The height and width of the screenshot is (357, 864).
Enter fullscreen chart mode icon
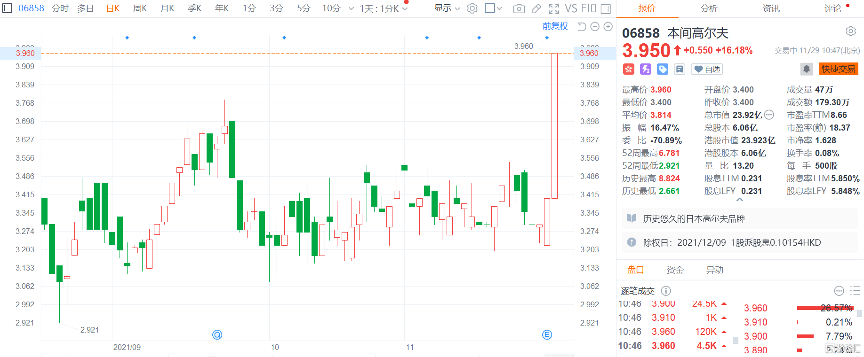coord(554,8)
